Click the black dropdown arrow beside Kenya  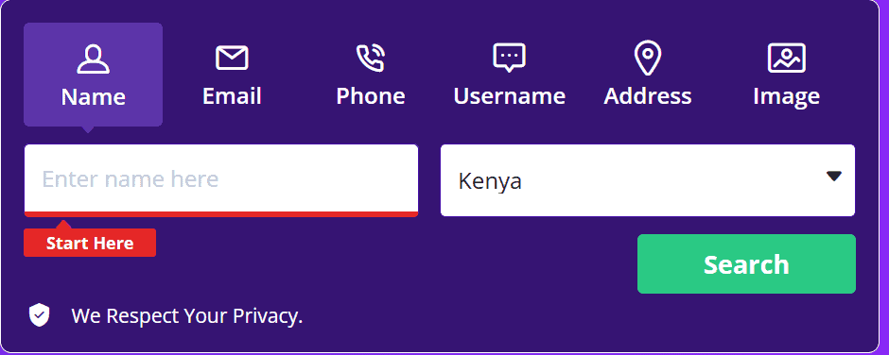coord(833,177)
